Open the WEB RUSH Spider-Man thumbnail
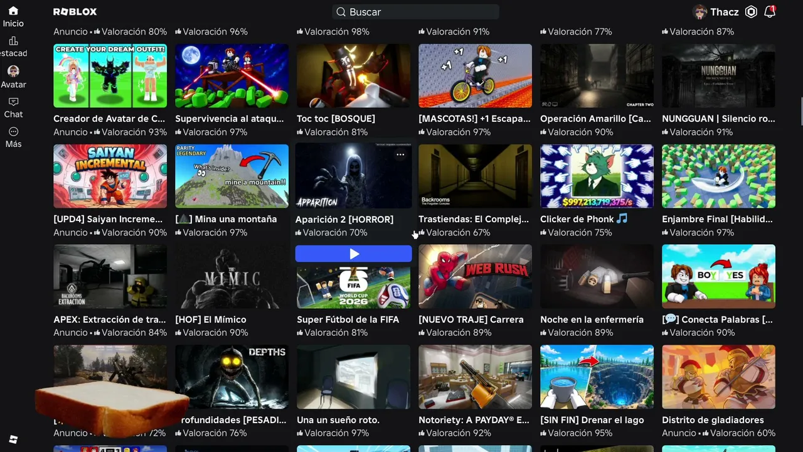This screenshot has height=452, width=803. [x=476, y=276]
